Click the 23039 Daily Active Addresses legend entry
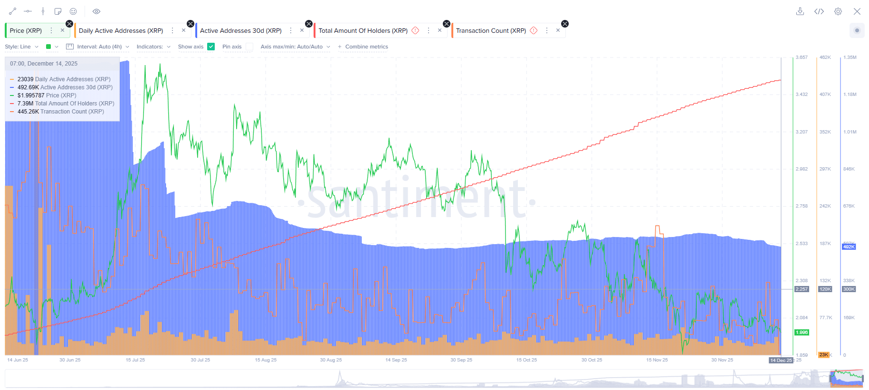Screen dimensions: 869x390 pyautogui.click(x=60, y=79)
